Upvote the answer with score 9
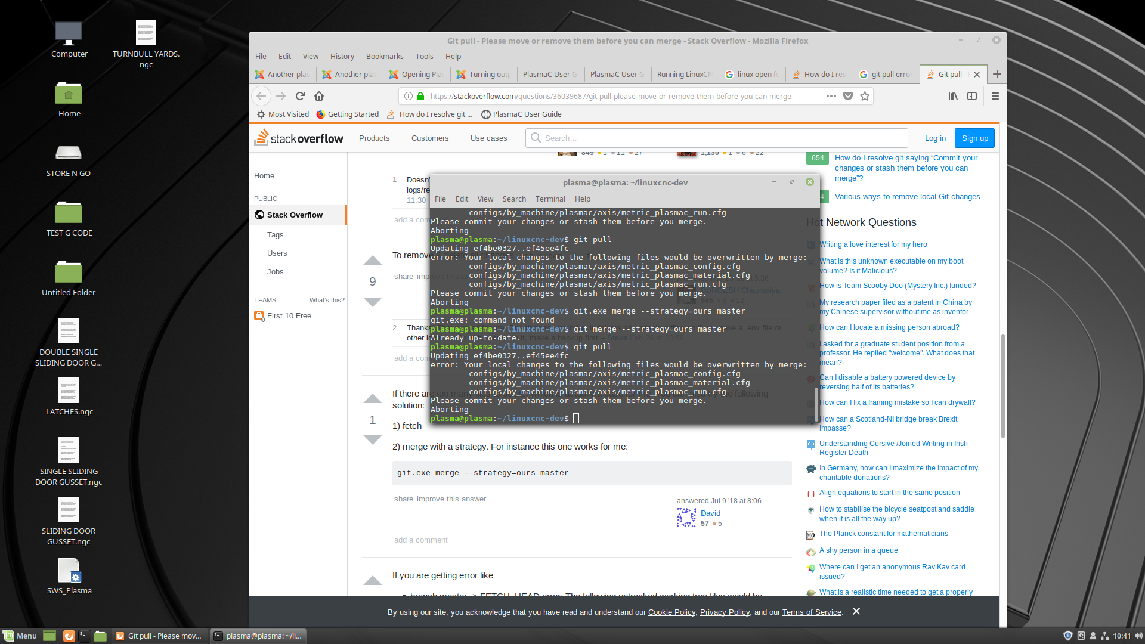 tap(373, 261)
